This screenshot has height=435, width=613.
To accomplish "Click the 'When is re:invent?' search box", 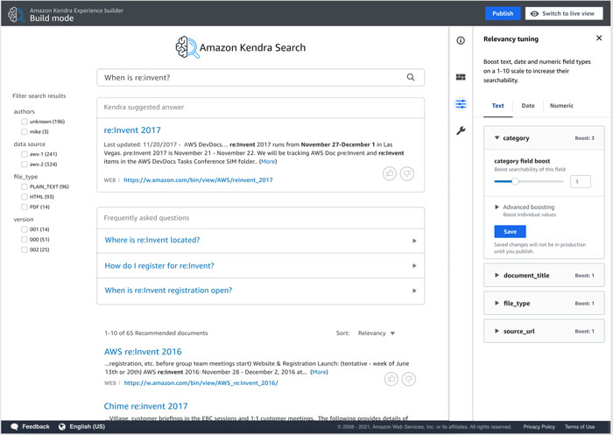I will tap(260, 77).
